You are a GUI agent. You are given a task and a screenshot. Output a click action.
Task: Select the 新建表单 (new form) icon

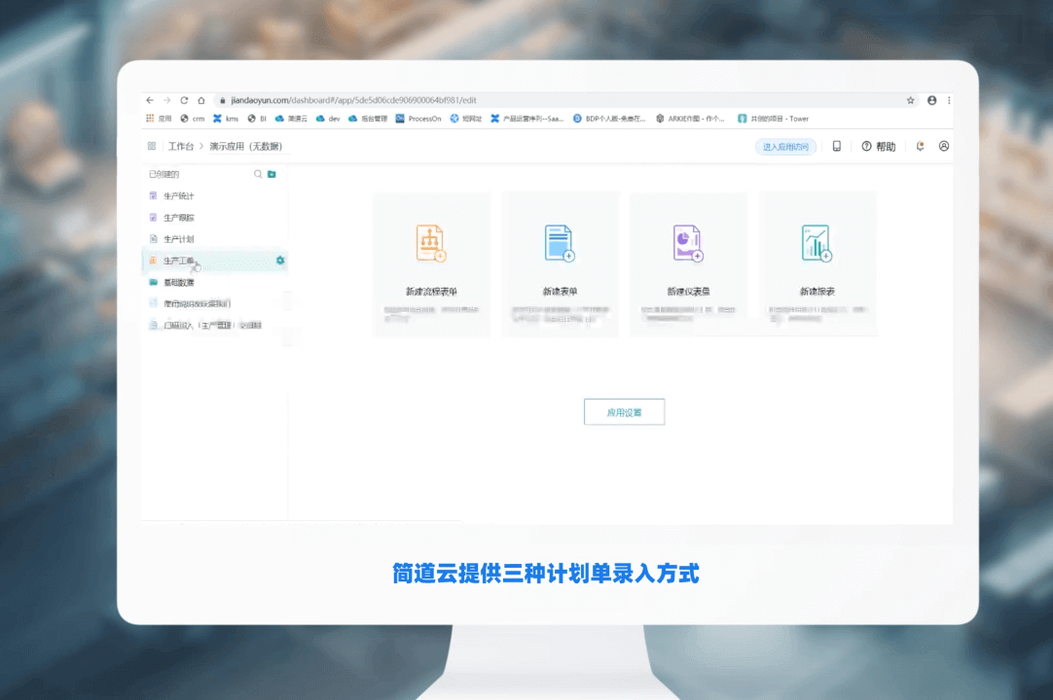point(561,243)
